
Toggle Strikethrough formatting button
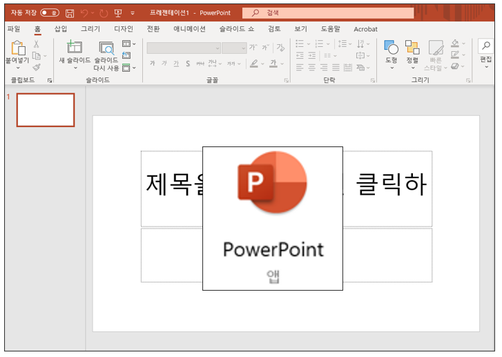click(200, 64)
